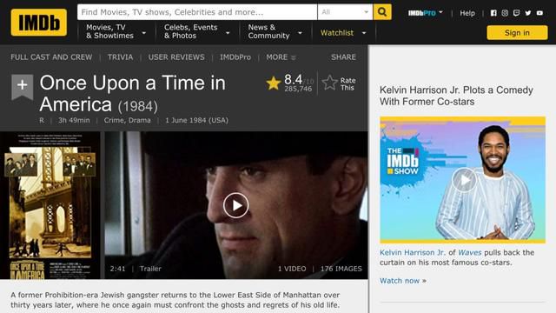Image resolution: width=556 pixels, height=313 pixels.
Task: Click the IMDb logo home icon
Action: (x=38, y=23)
